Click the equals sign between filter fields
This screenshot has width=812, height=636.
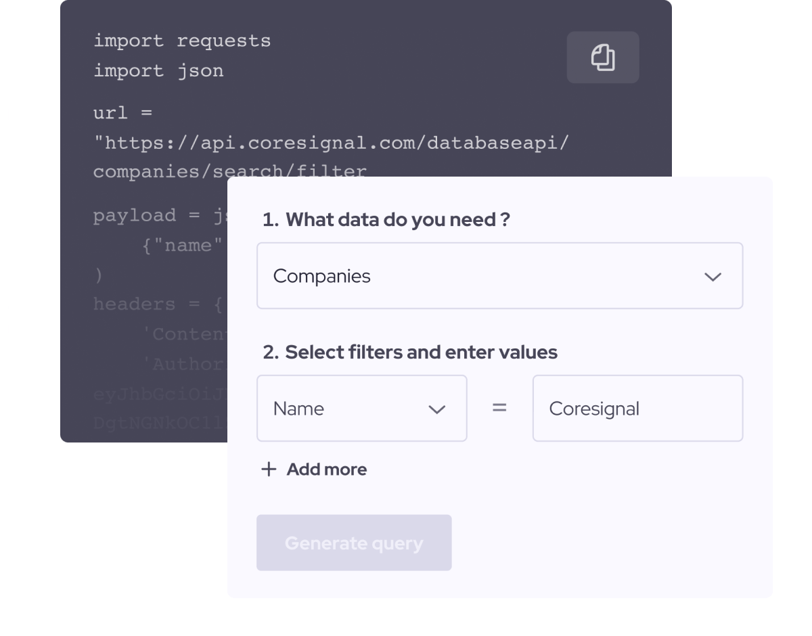(x=499, y=408)
